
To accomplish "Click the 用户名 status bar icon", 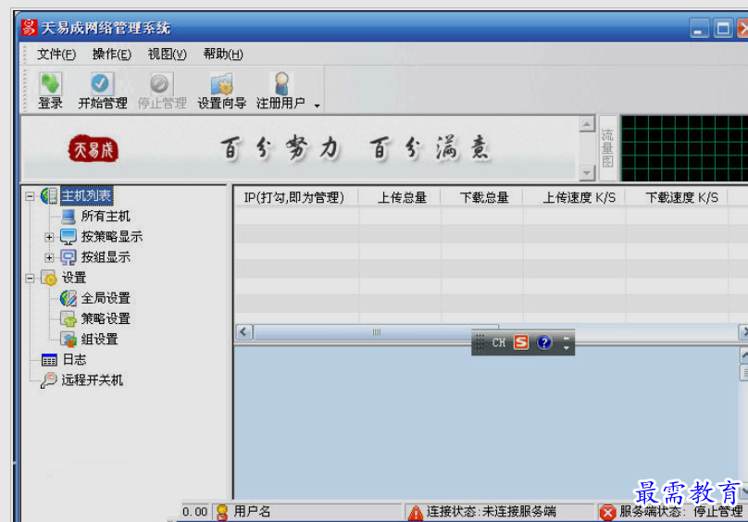I will (x=222, y=512).
